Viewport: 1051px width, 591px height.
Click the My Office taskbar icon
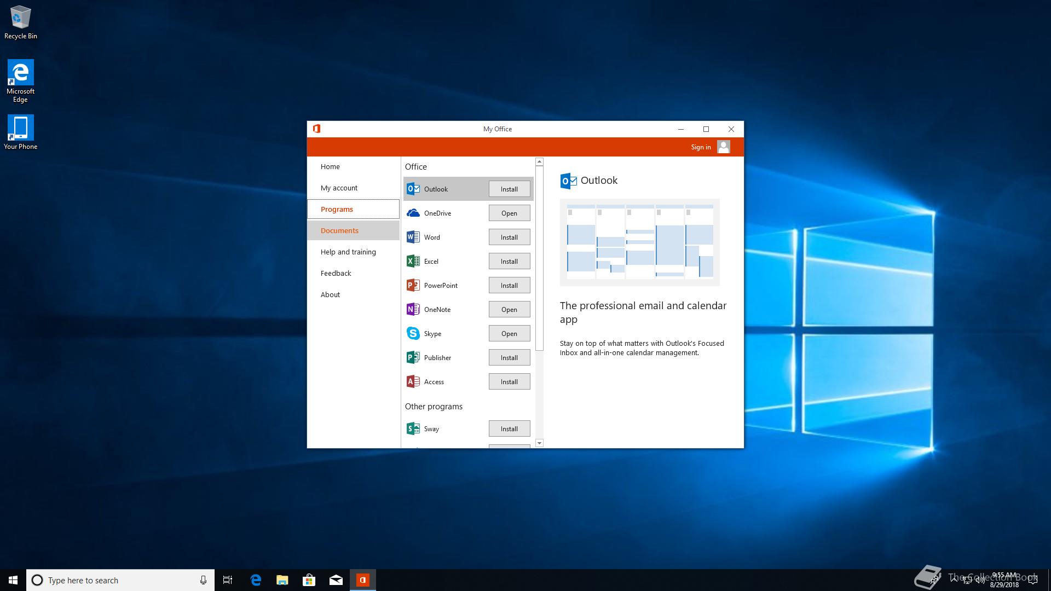coord(363,580)
